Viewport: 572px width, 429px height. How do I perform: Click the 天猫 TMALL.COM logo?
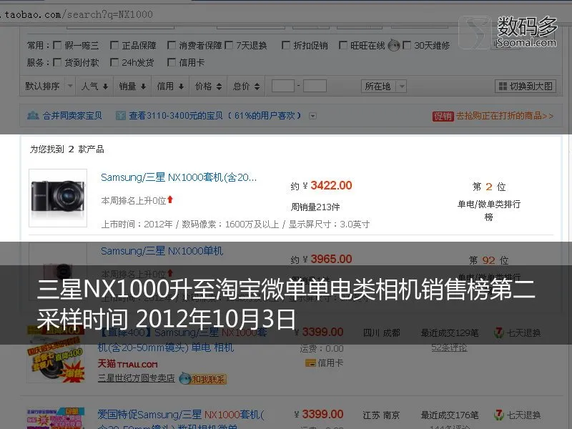click(128, 364)
